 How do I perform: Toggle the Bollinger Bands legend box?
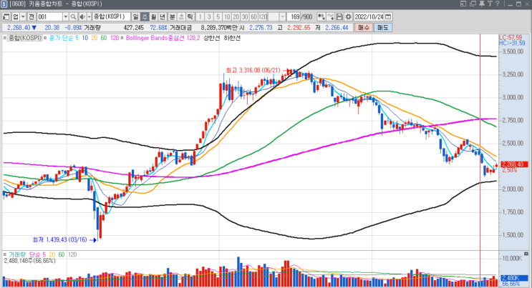pyautogui.click(x=122, y=38)
